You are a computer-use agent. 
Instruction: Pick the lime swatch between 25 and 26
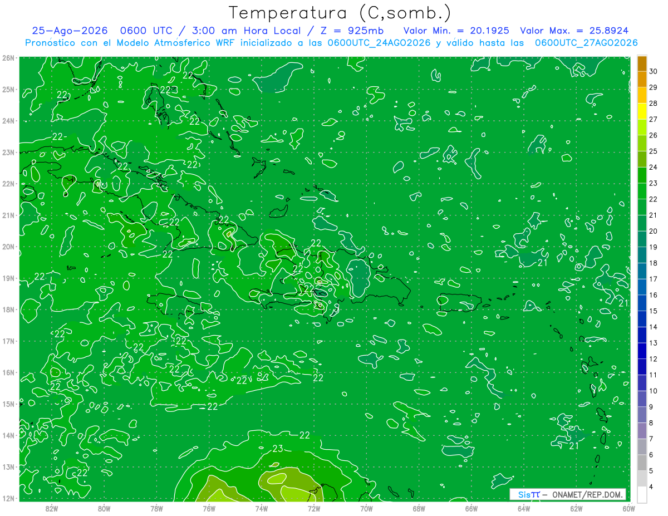[642, 143]
